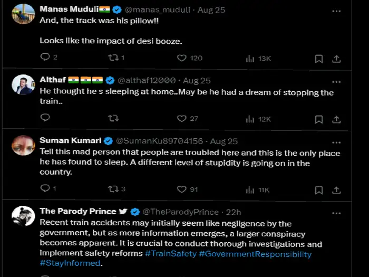
Task: Retweet Suman Kumari's tweet
Action: (112, 189)
